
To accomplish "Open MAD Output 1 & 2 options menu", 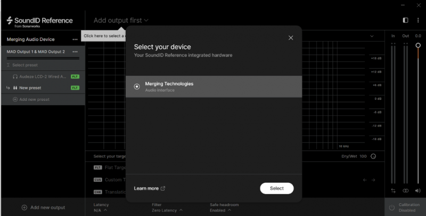I will [75, 52].
